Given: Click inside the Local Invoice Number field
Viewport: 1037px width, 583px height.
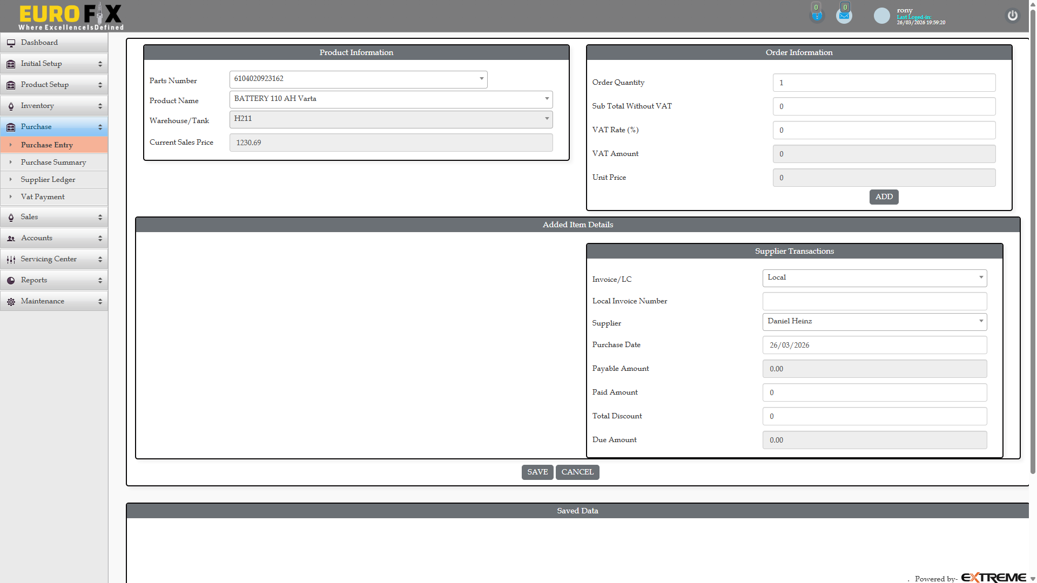Looking at the screenshot, I should pyautogui.click(x=874, y=301).
